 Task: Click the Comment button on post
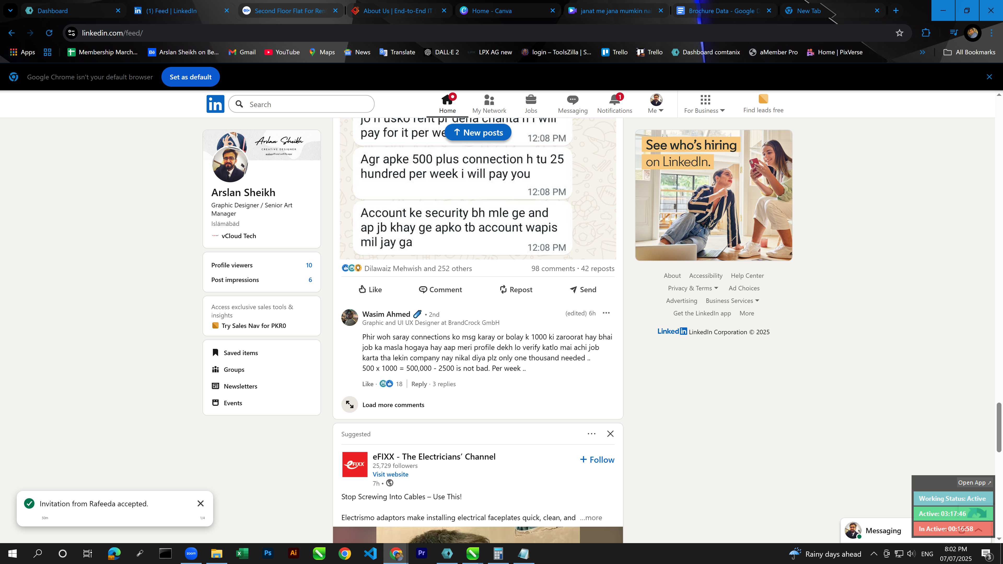pos(440,290)
